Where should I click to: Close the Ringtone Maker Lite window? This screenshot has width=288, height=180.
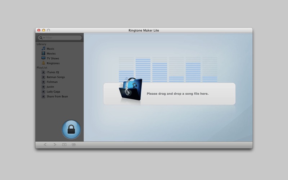point(39,30)
